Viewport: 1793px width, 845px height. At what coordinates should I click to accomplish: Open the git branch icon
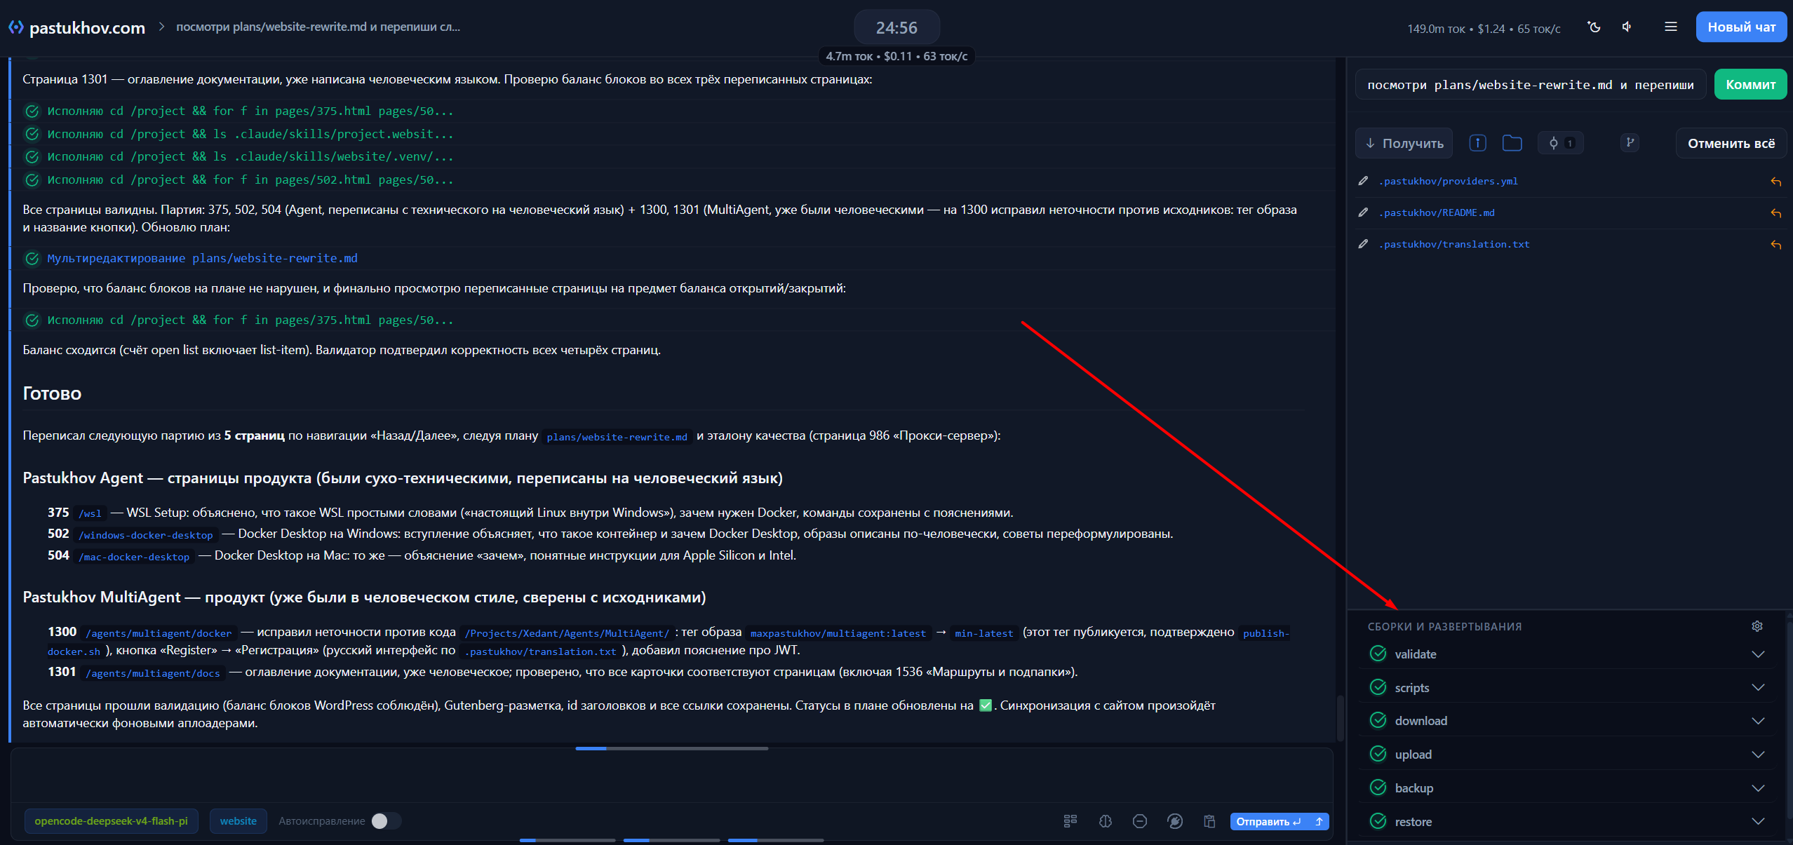1630,142
